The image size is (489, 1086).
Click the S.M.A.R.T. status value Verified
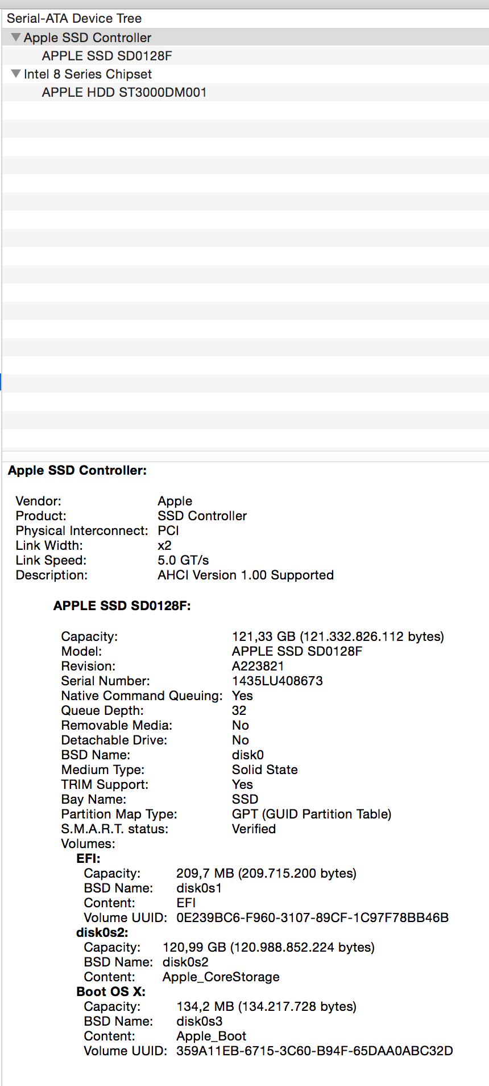click(254, 829)
